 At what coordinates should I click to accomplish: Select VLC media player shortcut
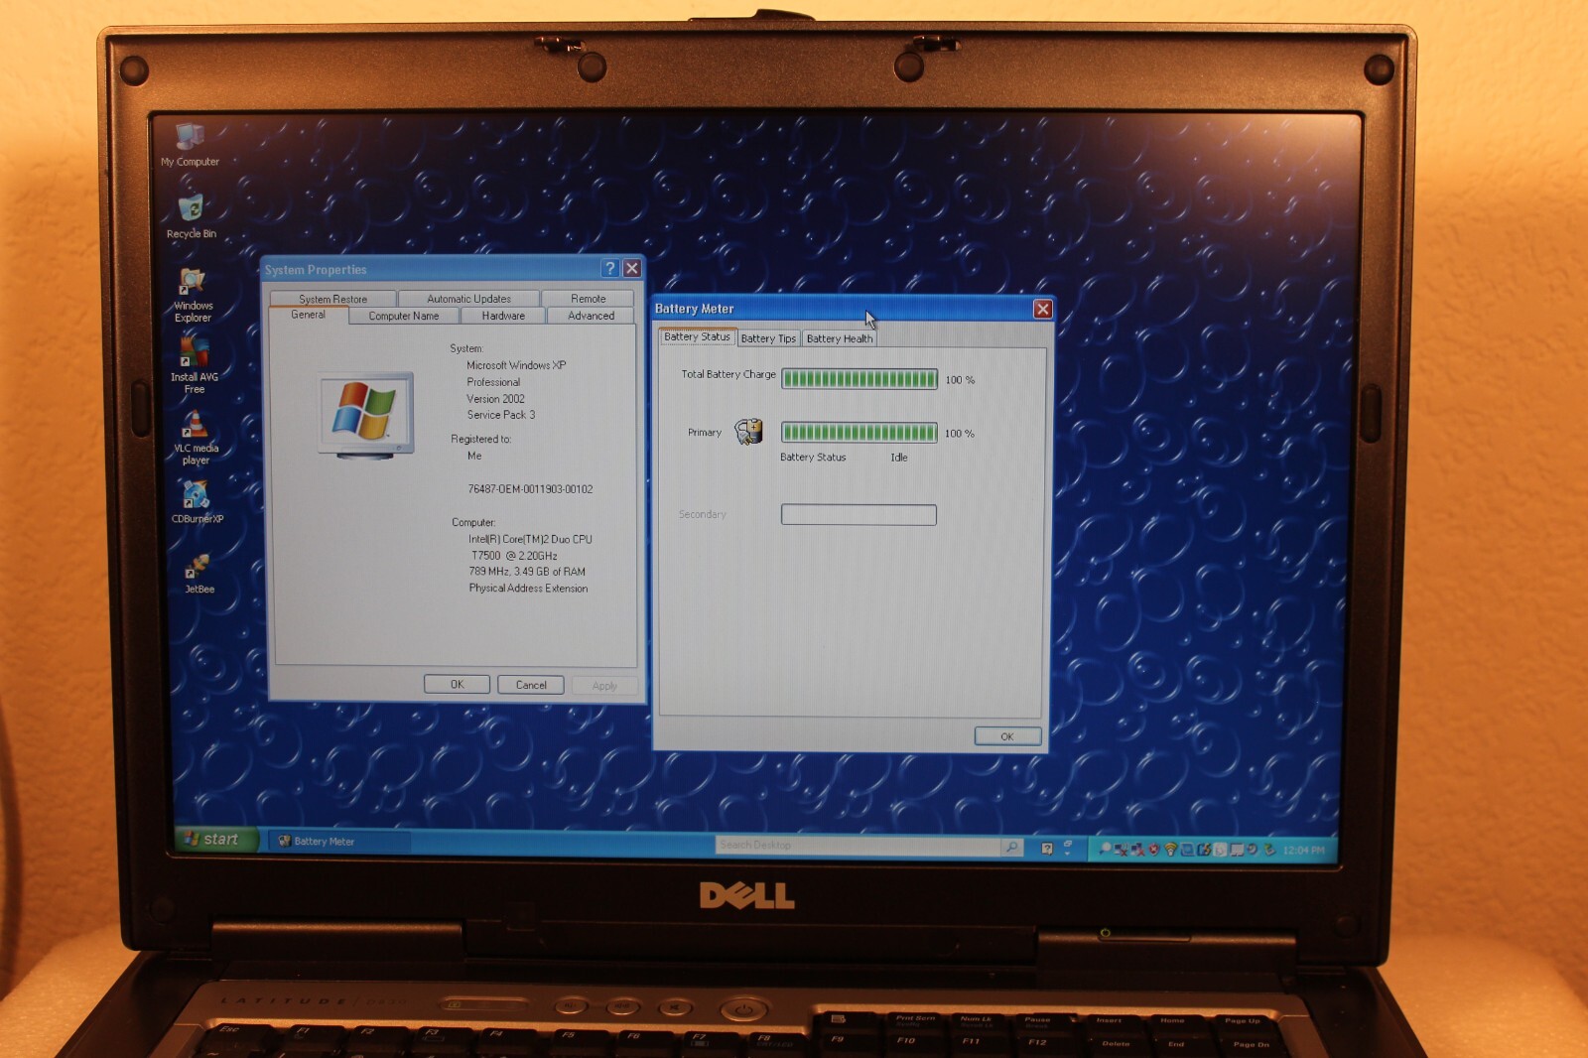(x=196, y=437)
